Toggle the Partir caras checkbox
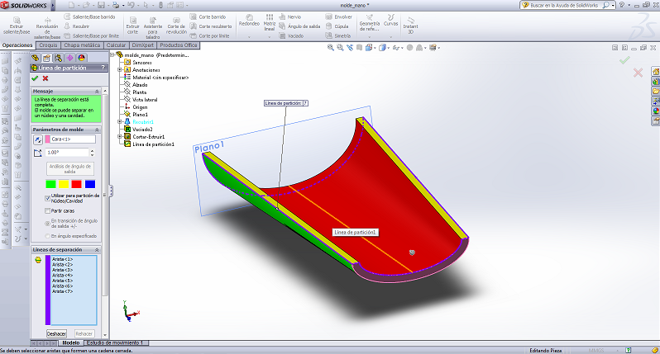The width and height of the screenshot is (660, 354). click(x=48, y=210)
